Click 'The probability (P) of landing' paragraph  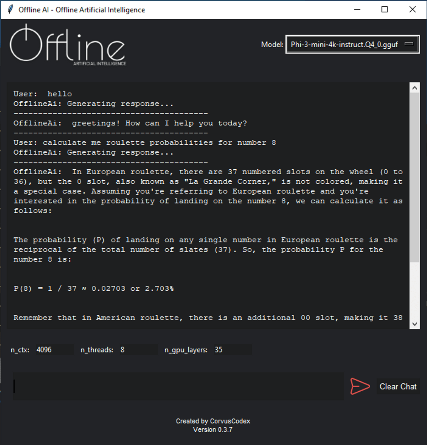click(x=206, y=250)
